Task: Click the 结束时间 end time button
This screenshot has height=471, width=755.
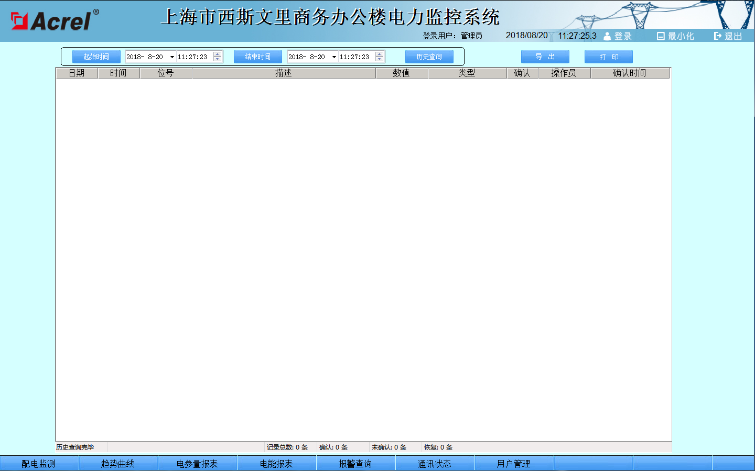Action: coord(258,57)
